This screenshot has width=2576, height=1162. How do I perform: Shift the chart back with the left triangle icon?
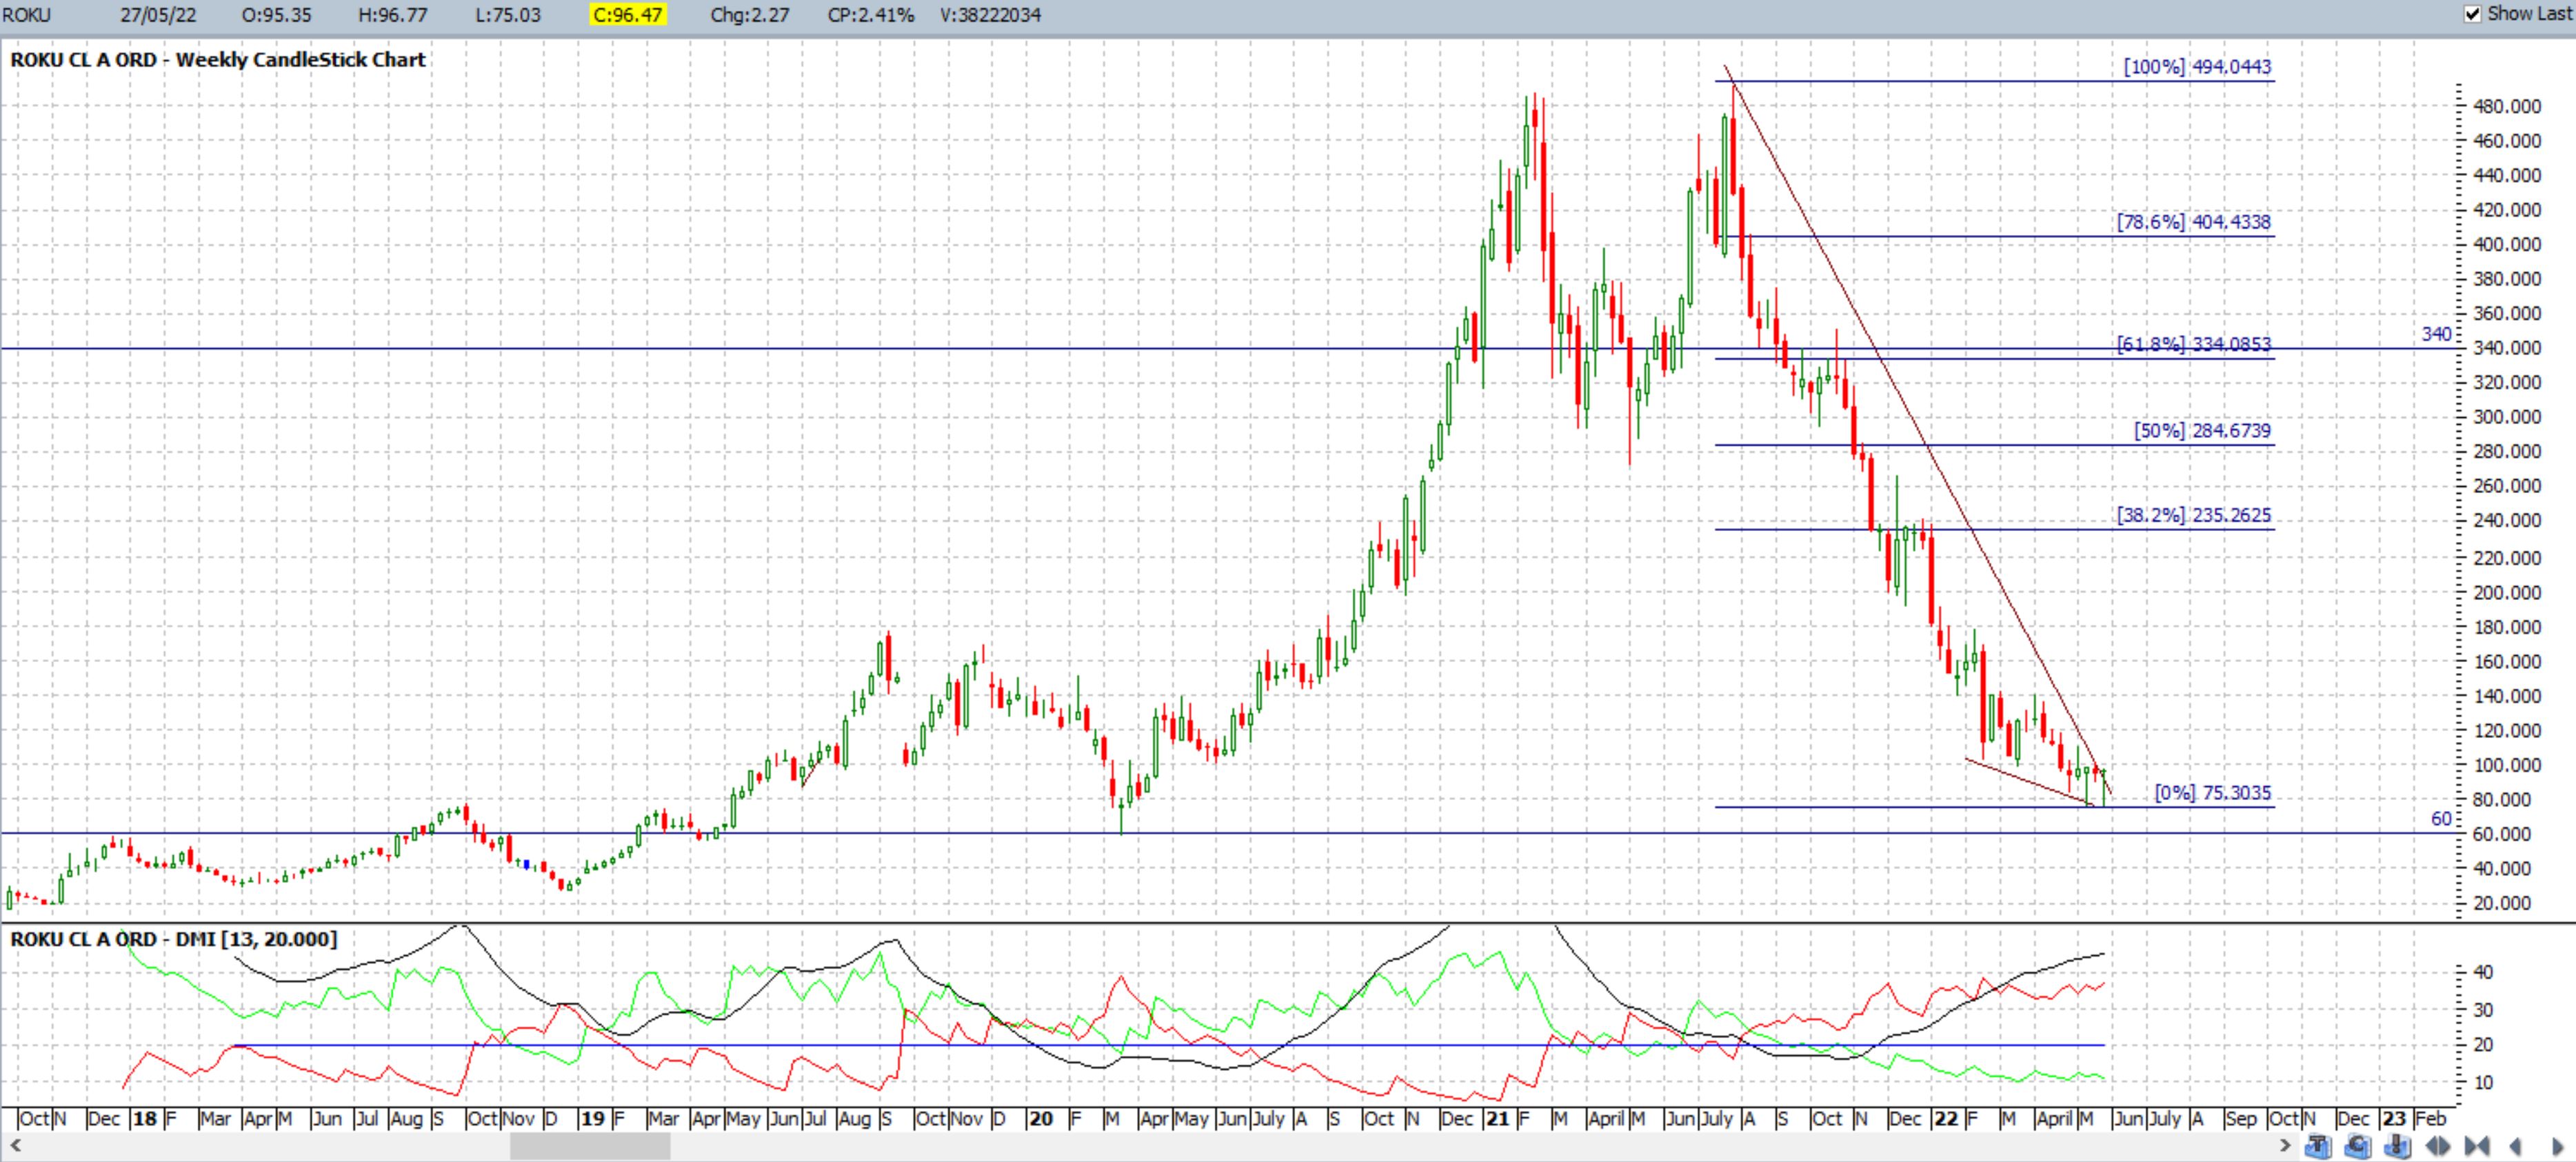click(x=2517, y=1146)
